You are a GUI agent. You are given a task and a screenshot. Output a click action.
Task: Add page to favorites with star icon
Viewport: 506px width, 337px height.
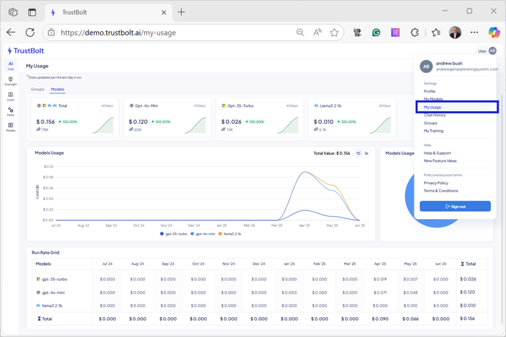click(x=334, y=32)
